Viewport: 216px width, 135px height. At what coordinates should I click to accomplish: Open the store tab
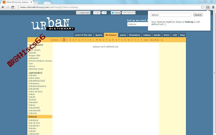coord(166,35)
